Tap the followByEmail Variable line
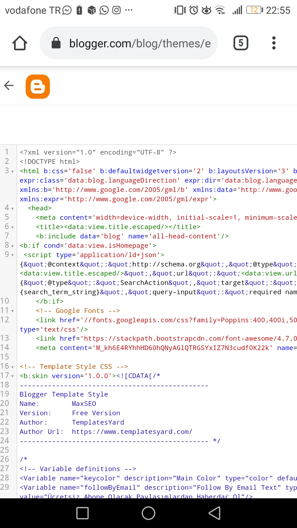 (x=158, y=488)
